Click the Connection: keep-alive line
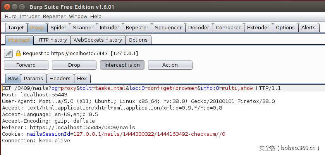Screen dimensions: 325x155 [36, 141]
